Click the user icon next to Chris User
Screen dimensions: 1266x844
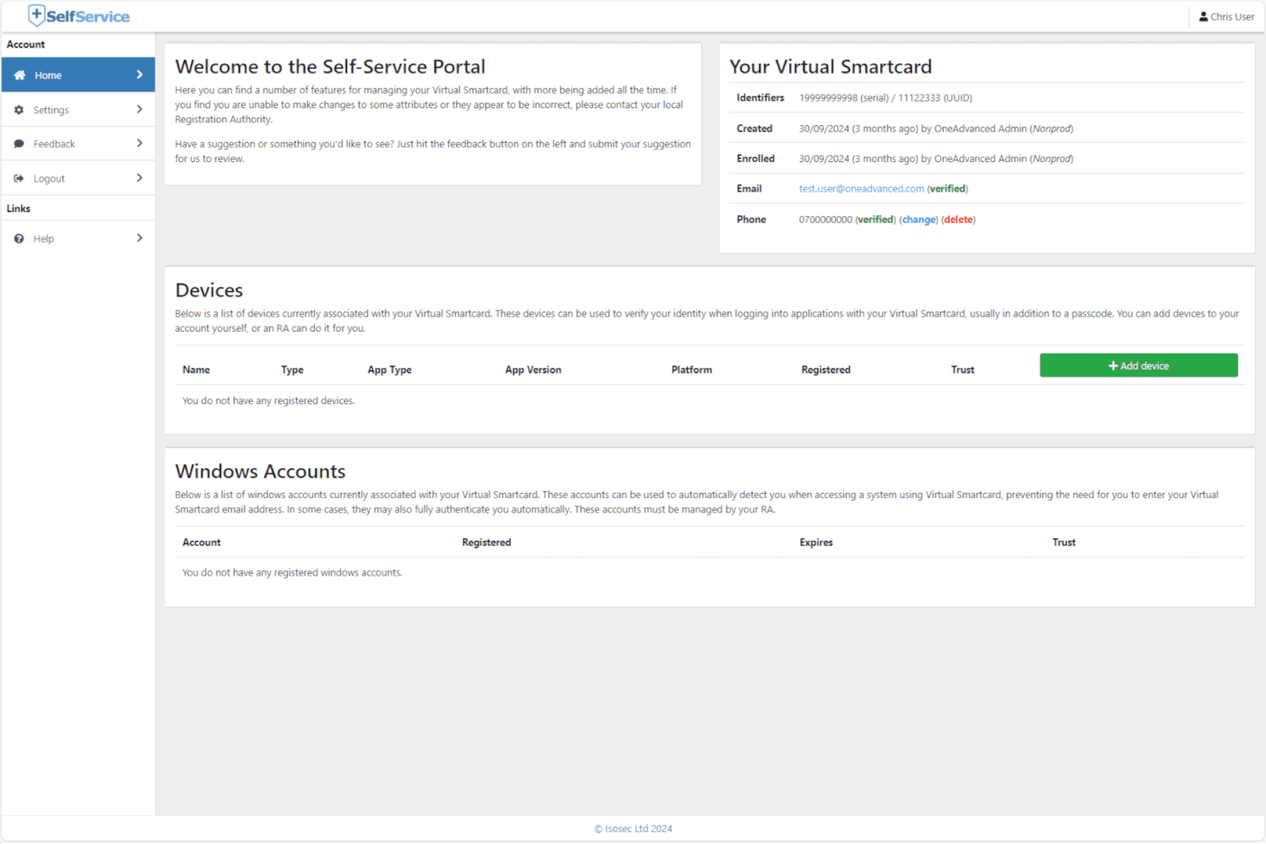coord(1203,16)
